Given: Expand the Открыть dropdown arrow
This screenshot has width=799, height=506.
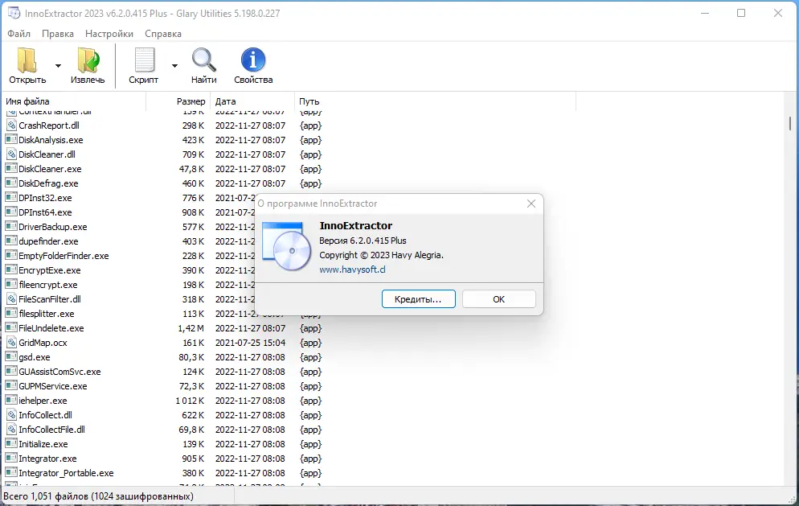Looking at the screenshot, I should (x=58, y=66).
